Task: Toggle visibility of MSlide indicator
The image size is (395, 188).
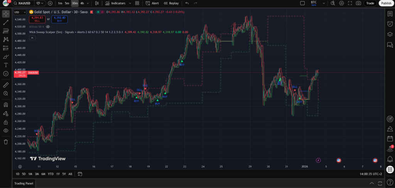Action: click(x=48, y=27)
